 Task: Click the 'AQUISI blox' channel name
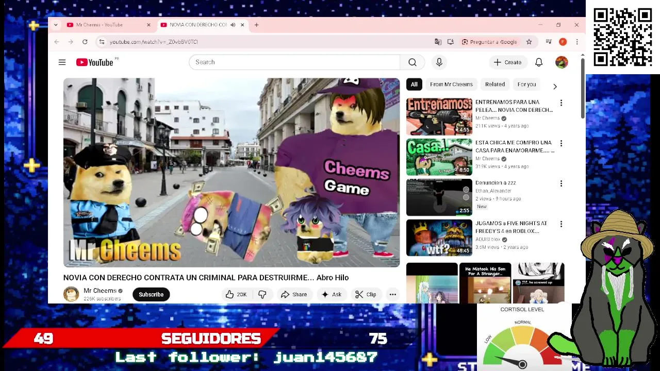coord(488,240)
